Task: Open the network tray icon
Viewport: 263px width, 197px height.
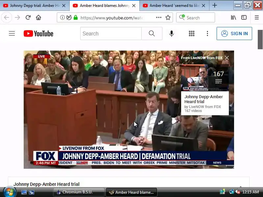Action: [x=231, y=192]
